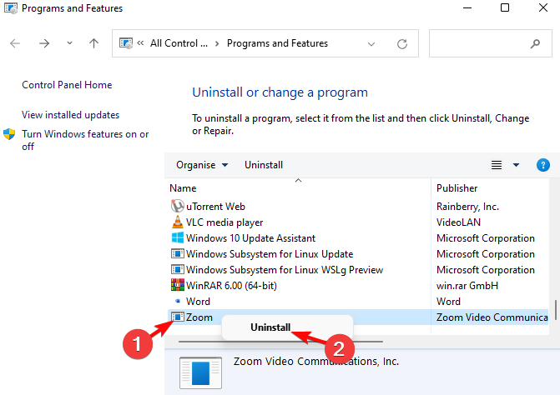Maximize the Programs and Features window
Screen dimensions: 560x395
[x=505, y=7]
